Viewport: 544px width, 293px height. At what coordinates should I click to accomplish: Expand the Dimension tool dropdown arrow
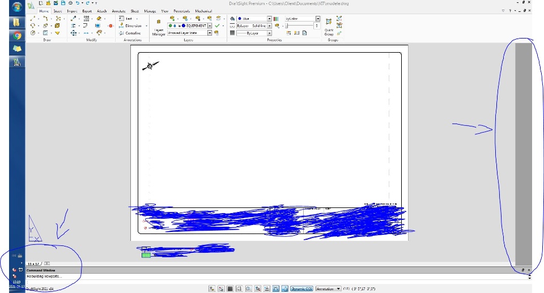(146, 26)
